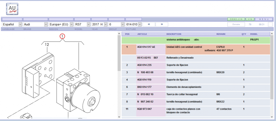Expand the Picture dropdown 614-010

click(x=134, y=24)
